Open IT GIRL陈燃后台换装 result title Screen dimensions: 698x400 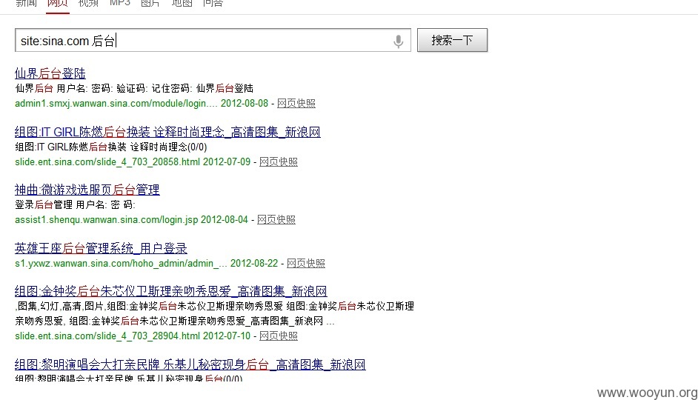click(x=167, y=132)
